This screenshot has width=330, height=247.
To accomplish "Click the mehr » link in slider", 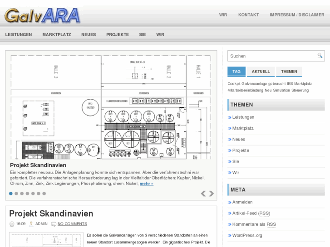I will (x=147, y=184).
